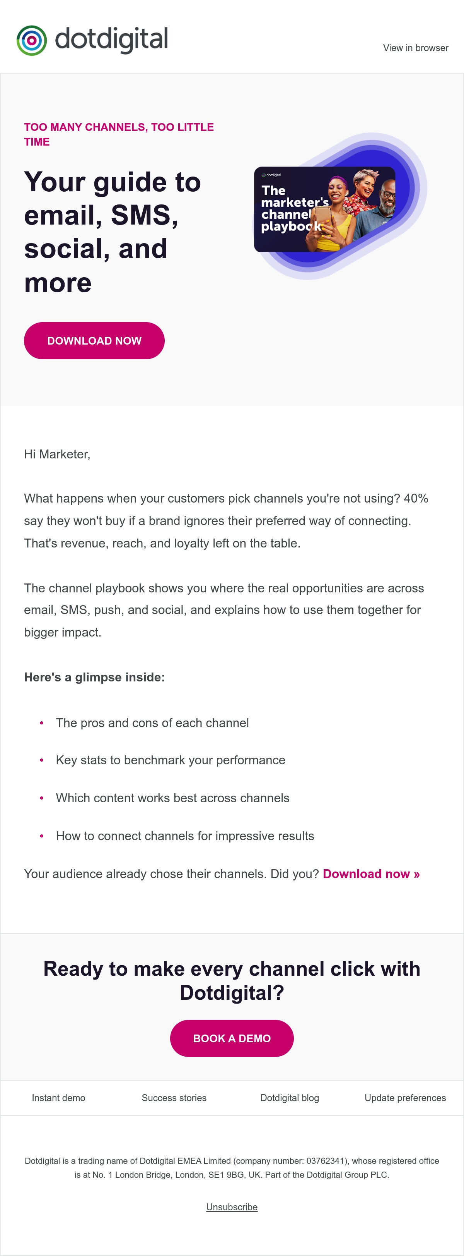
Task: Click the heading Ready to make every channel click
Action: click(232, 980)
